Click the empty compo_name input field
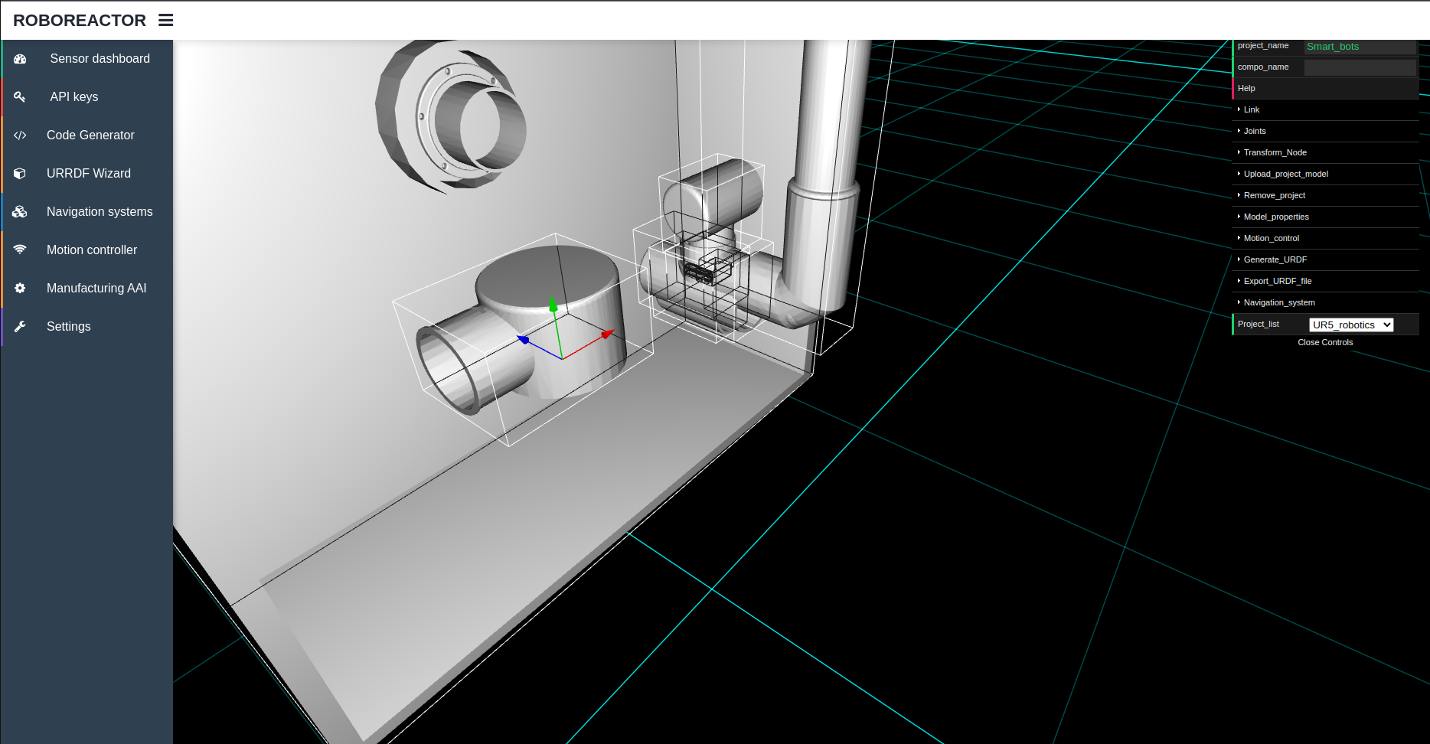The height and width of the screenshot is (744, 1430). [x=1360, y=67]
